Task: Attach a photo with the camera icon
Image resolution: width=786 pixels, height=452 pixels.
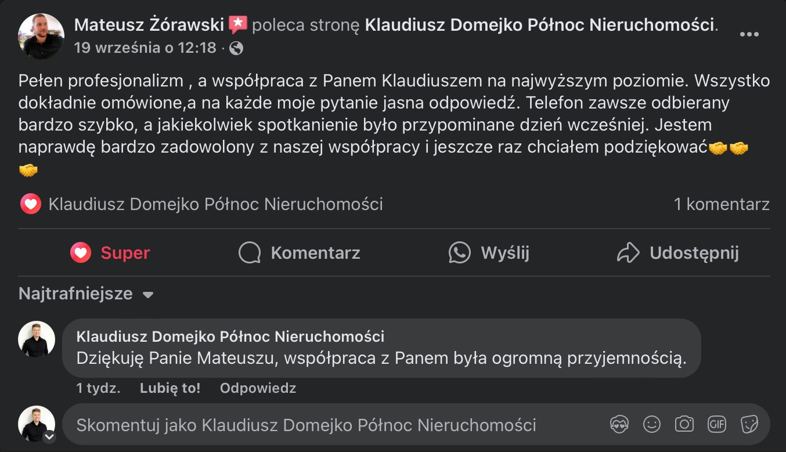Action: 684,425
